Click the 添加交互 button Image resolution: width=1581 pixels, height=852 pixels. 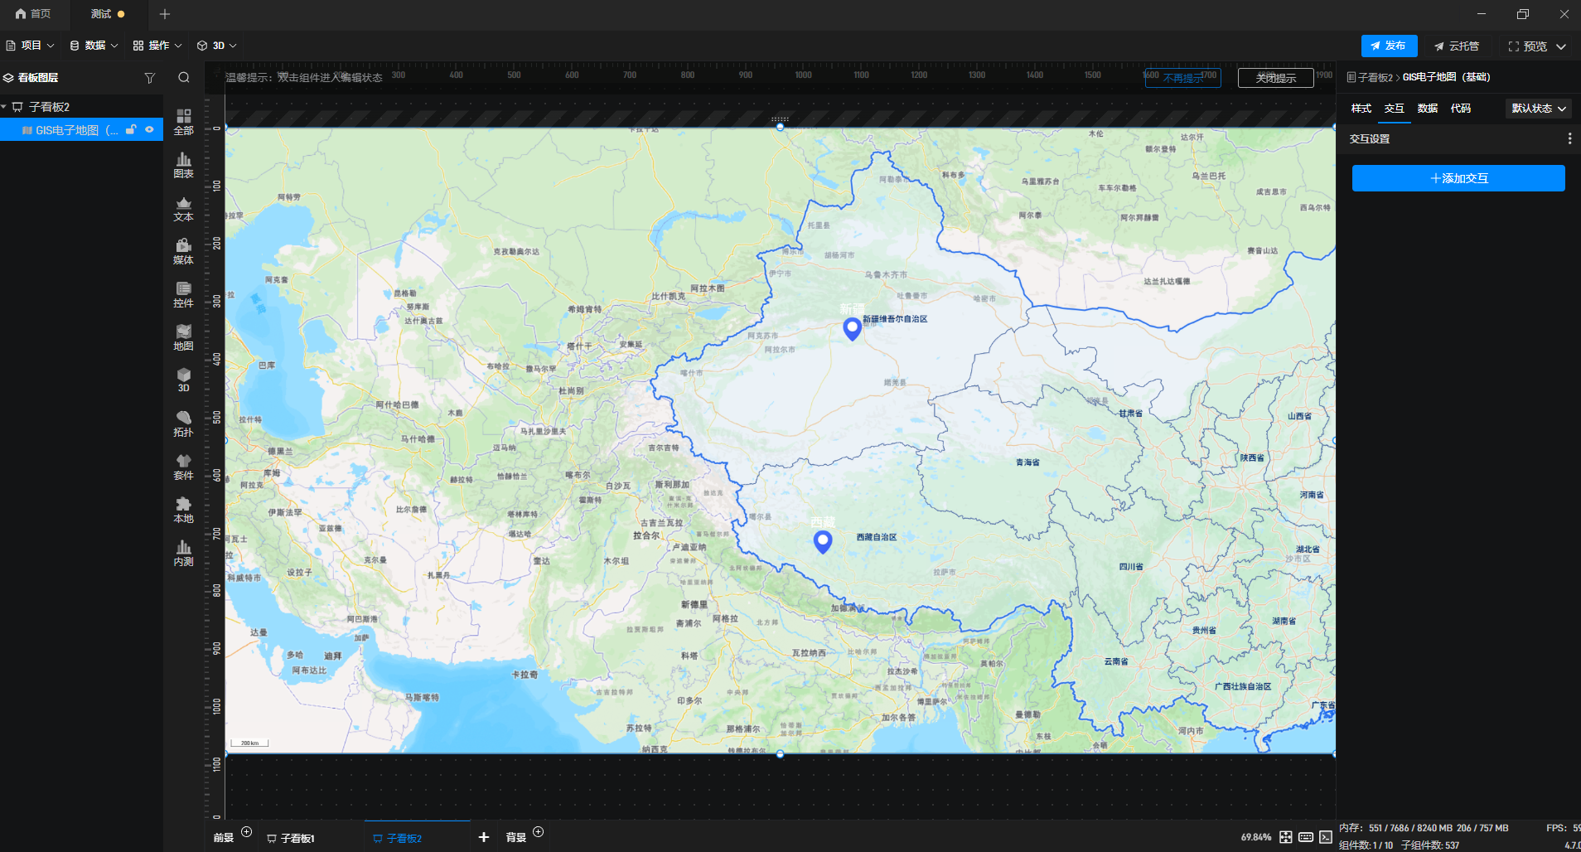tap(1458, 178)
